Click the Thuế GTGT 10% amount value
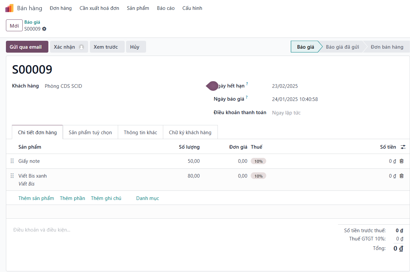410x272 pixels. [x=400, y=239]
